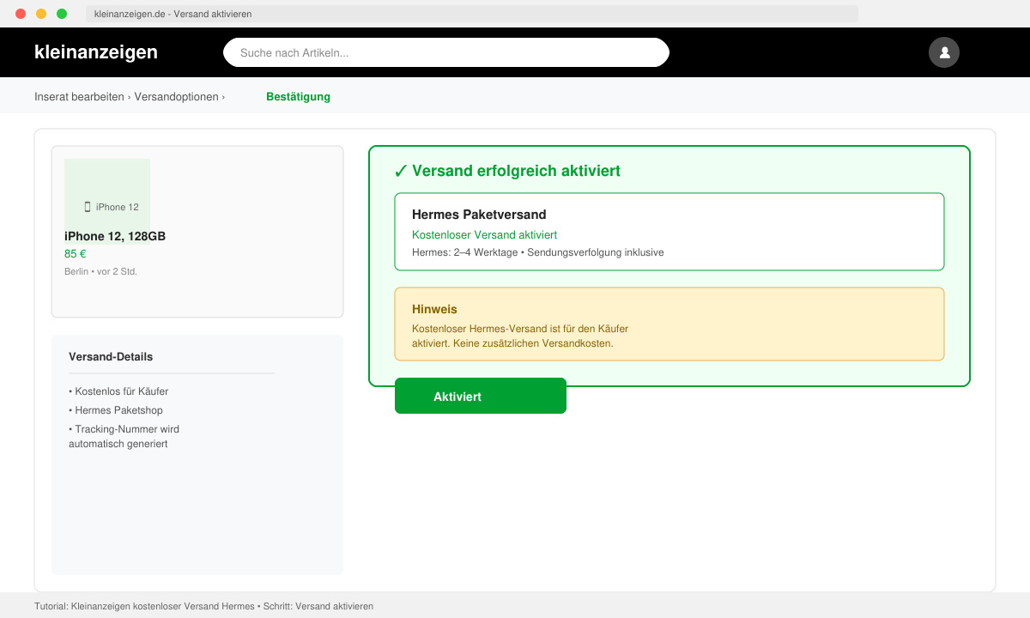Select the 'Hermes Paketversand' heading

(x=479, y=215)
